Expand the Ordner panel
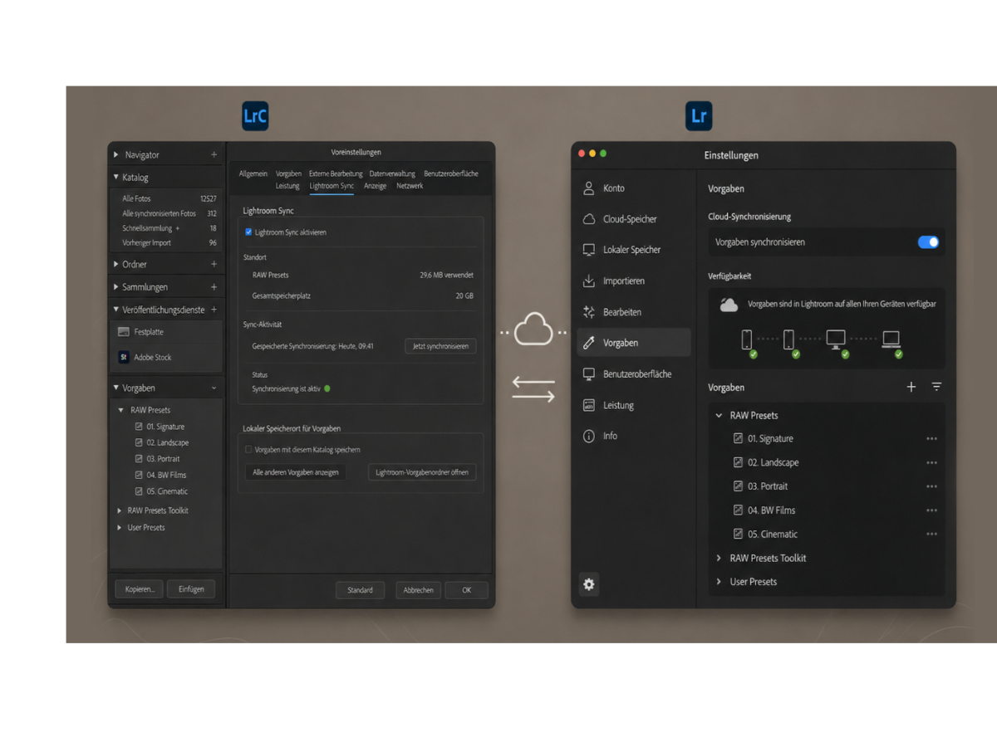This screenshot has width=997, height=747. pyautogui.click(x=116, y=265)
